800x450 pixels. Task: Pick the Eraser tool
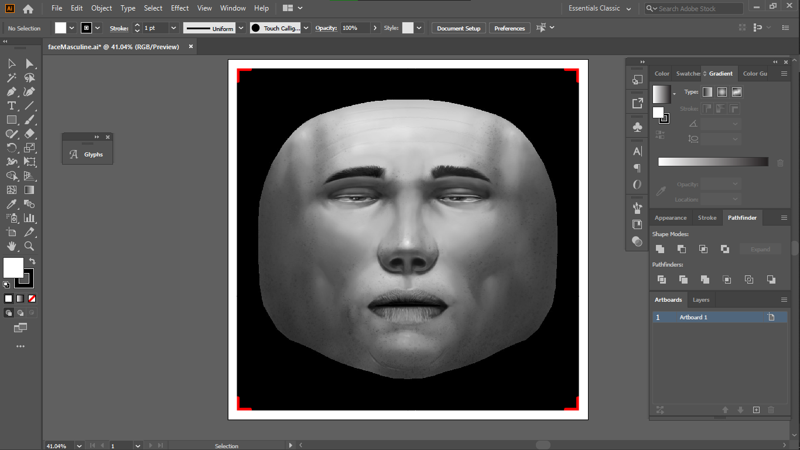click(x=29, y=134)
